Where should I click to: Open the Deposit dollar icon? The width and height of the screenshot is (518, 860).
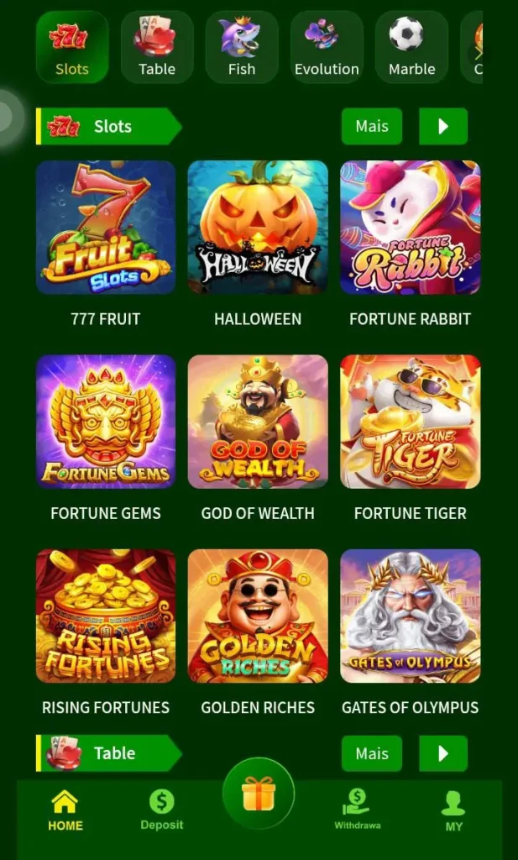point(162,802)
